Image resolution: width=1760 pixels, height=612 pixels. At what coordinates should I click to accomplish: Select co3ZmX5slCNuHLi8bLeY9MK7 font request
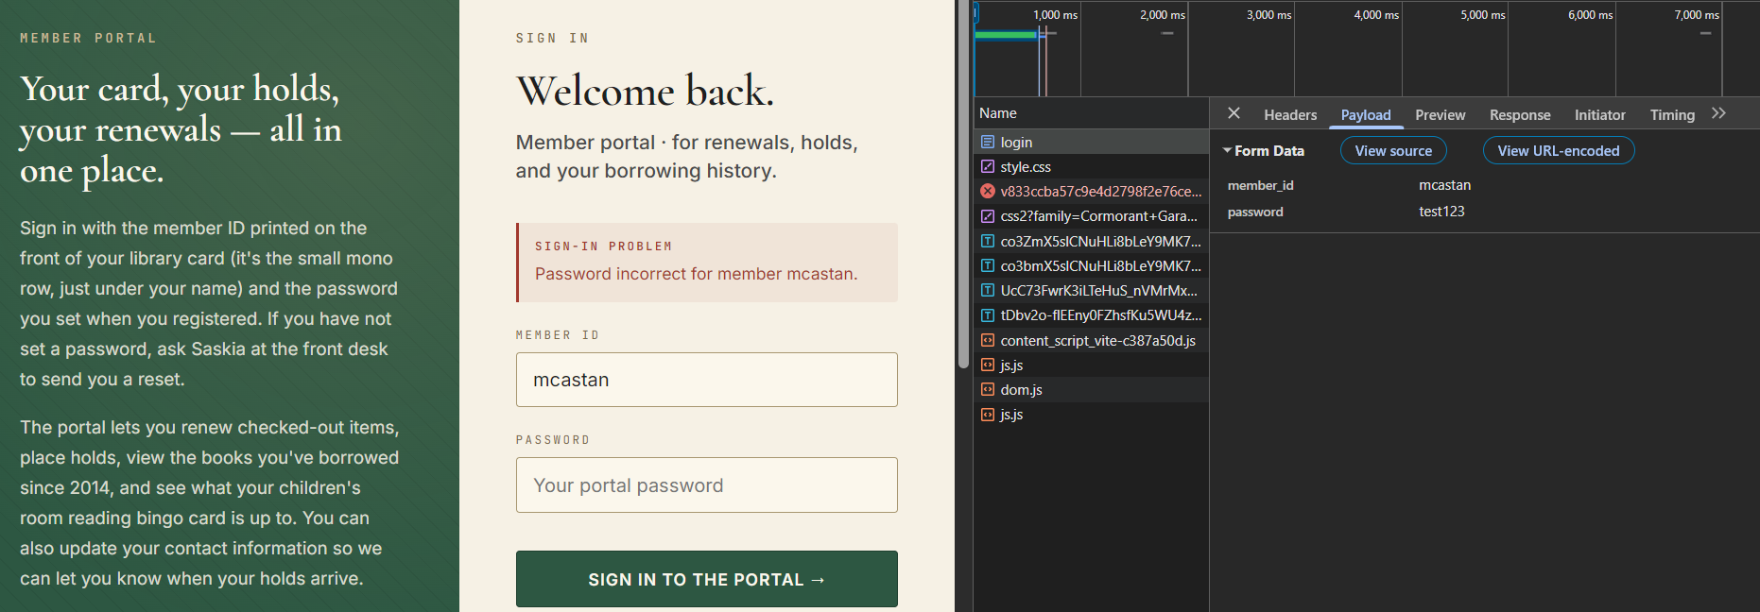[1091, 241]
